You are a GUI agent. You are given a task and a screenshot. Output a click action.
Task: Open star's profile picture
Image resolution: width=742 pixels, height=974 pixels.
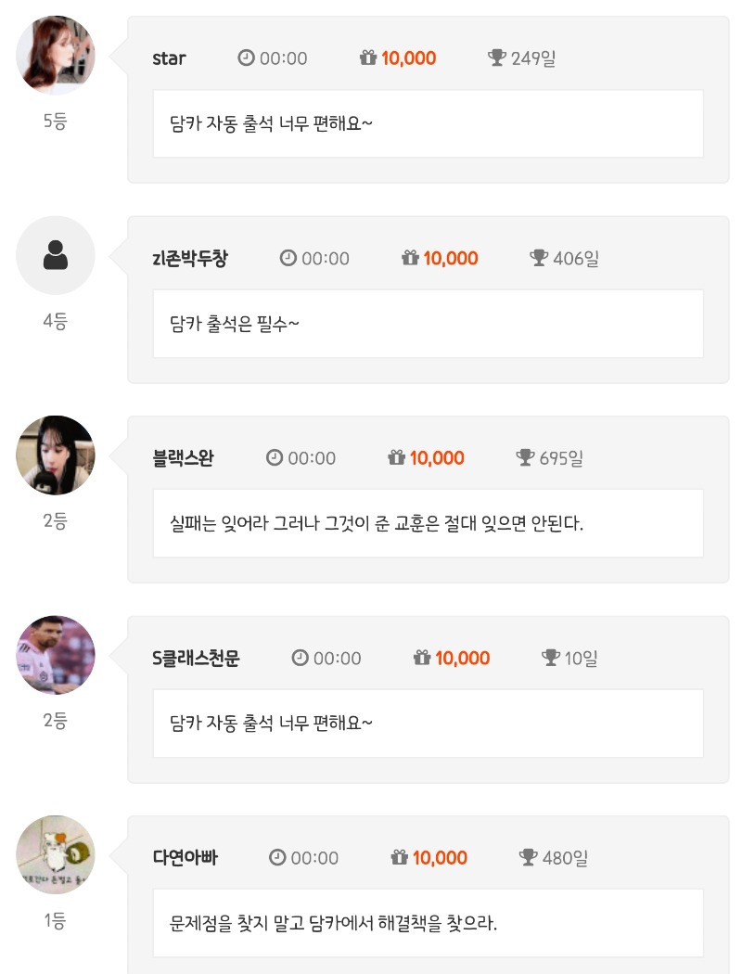pos(56,55)
